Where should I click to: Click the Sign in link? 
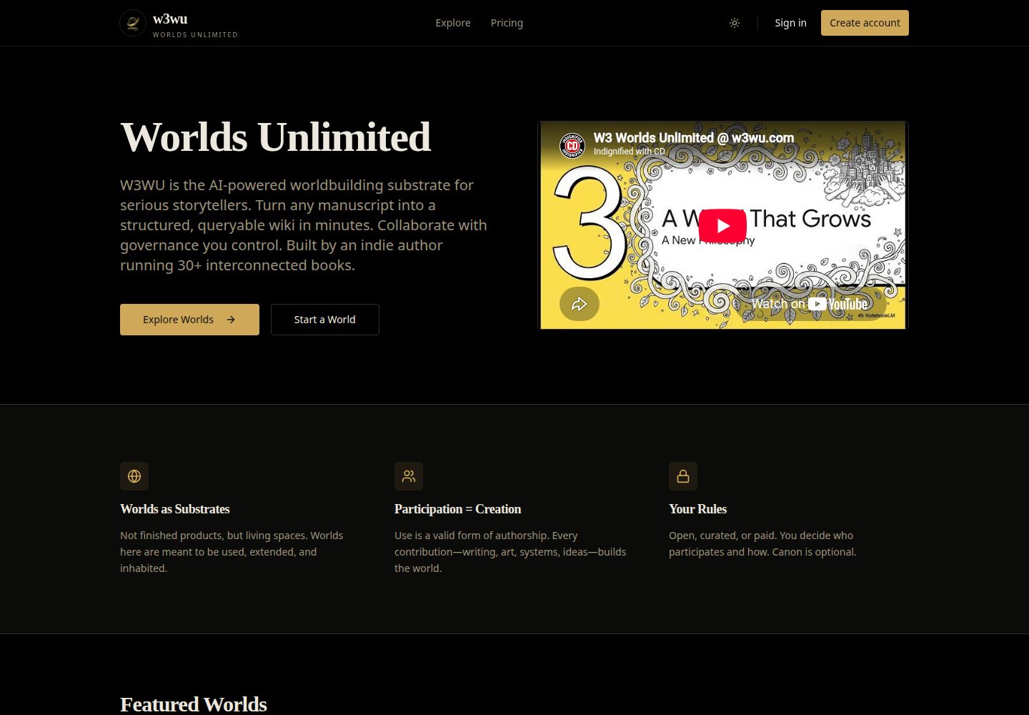(x=790, y=23)
